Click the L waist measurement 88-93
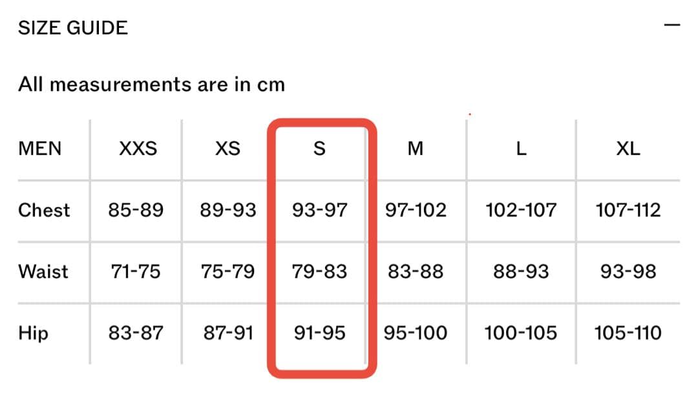 click(x=521, y=271)
